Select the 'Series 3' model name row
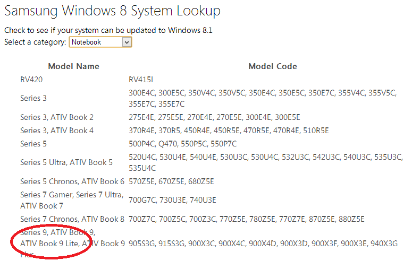Viewport: 412px width, 269px height. tap(33, 98)
